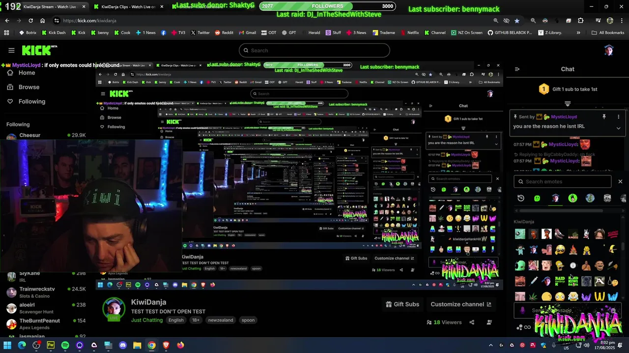The height and width of the screenshot is (353, 629).
Task: Click the emote list vertical scrollbar
Action: 624,245
